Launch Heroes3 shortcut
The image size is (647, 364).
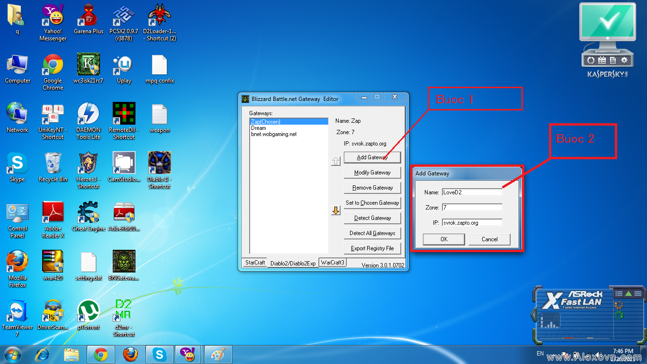(89, 170)
